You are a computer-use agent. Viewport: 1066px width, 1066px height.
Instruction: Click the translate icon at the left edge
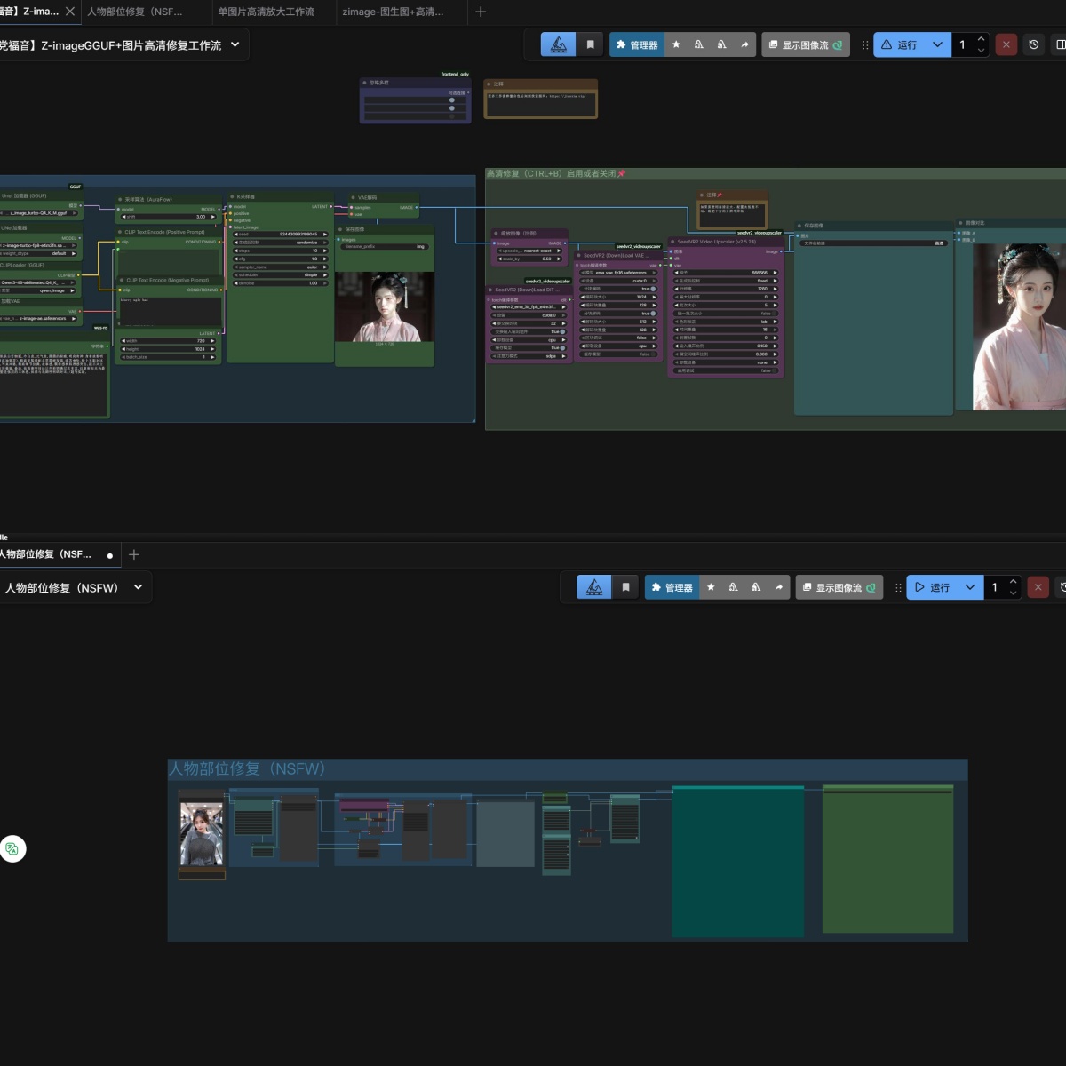click(12, 848)
